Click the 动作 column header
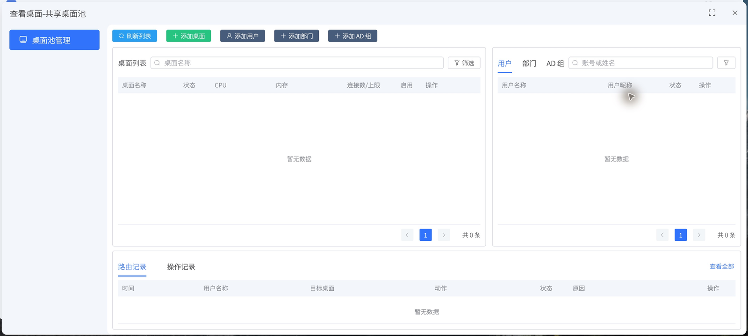 441,288
